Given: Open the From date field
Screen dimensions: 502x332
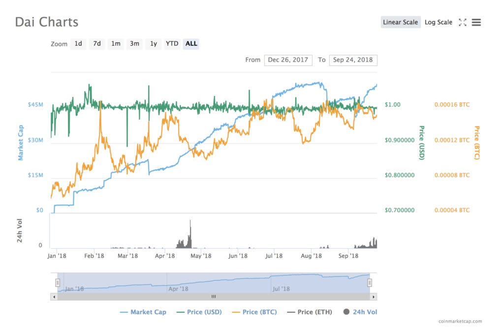Looking at the screenshot, I should 288,60.
